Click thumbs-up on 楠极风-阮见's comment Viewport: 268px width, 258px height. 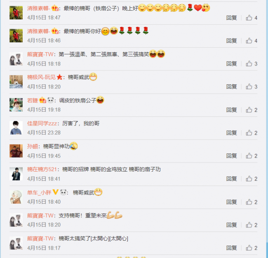252,87
